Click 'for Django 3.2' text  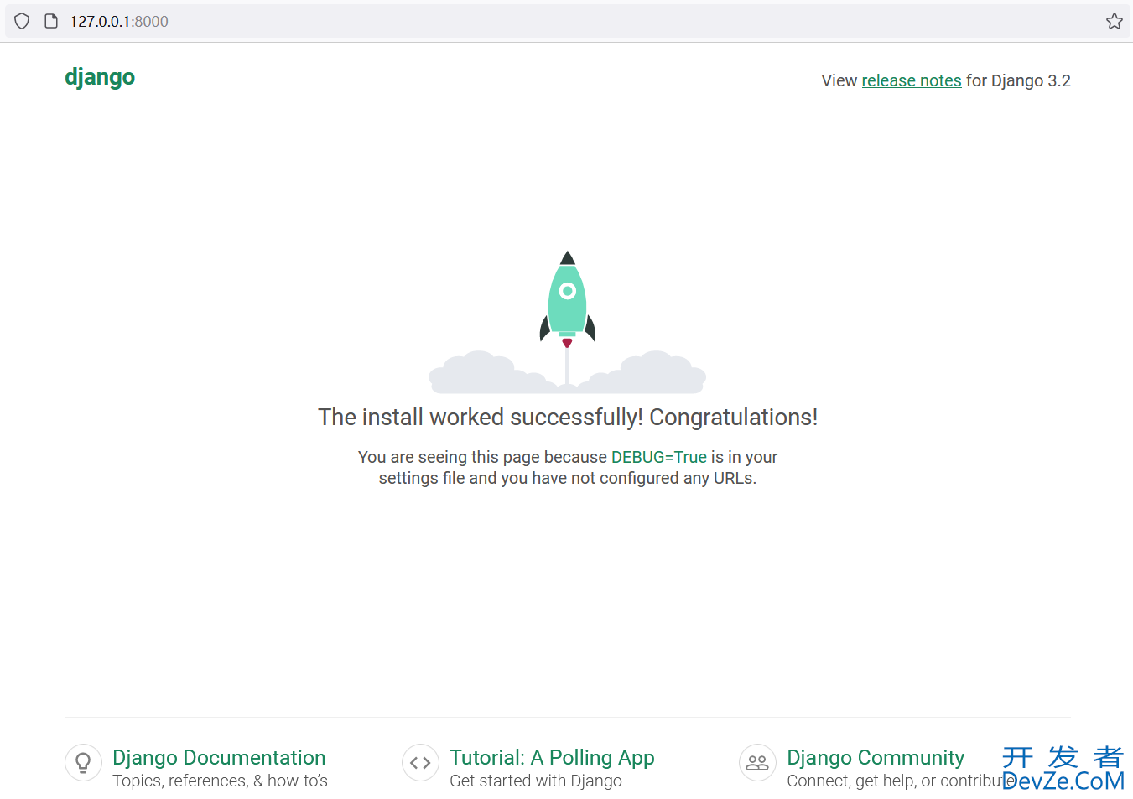[x=1018, y=80]
